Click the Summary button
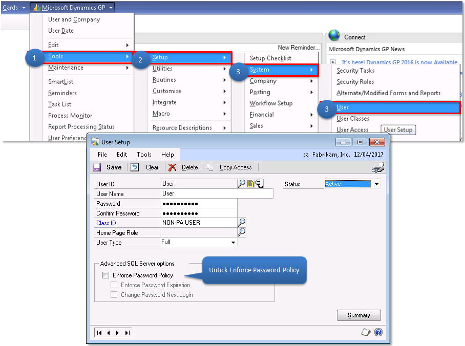This screenshot has height=346, width=465. click(x=359, y=315)
